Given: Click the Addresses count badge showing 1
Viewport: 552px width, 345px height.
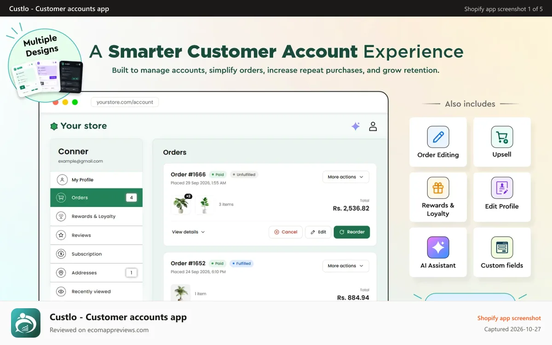Looking at the screenshot, I should coord(131,273).
